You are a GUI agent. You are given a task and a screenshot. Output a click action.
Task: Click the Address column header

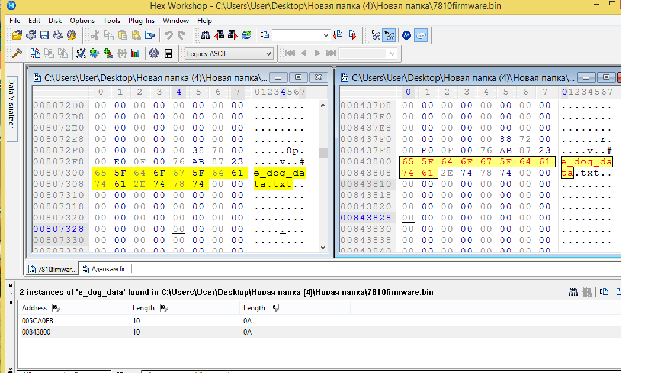[x=34, y=308]
